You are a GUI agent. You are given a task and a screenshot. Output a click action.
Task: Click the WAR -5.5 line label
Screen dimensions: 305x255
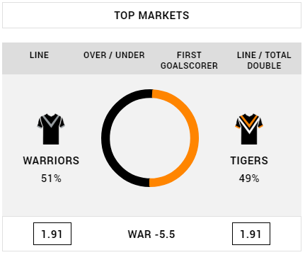pos(151,234)
